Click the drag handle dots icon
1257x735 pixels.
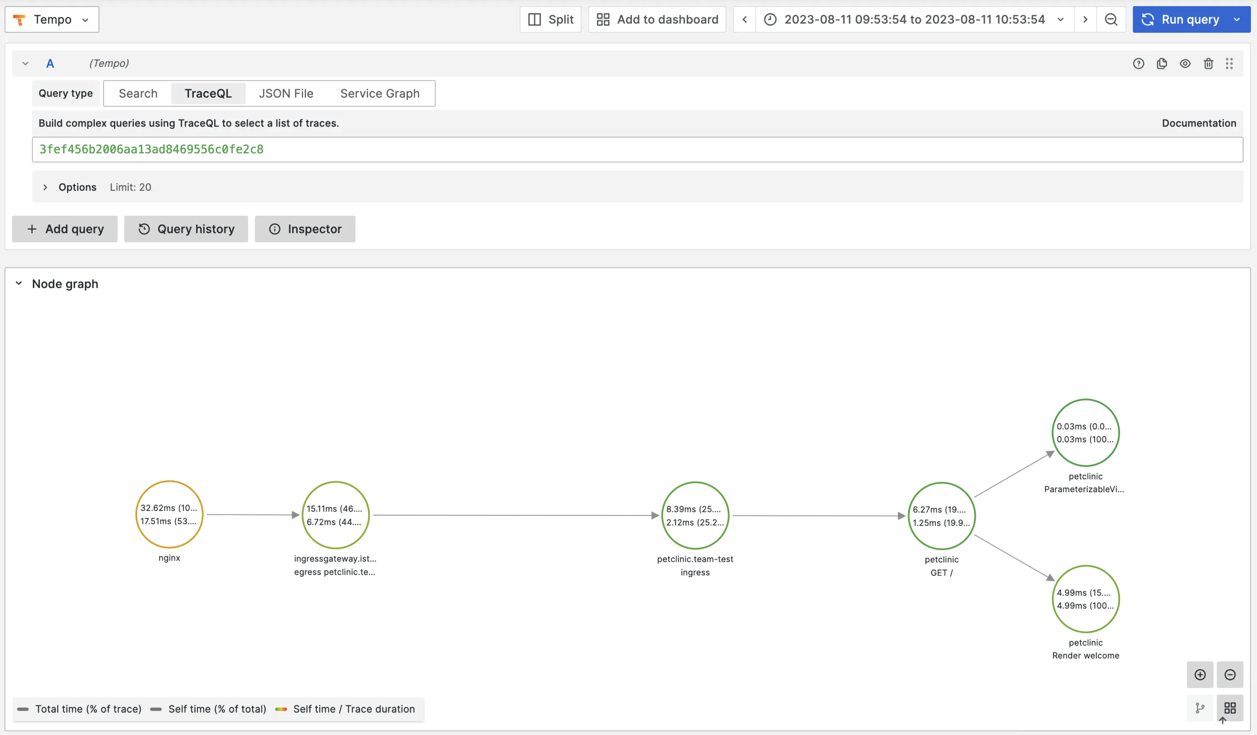click(1229, 63)
